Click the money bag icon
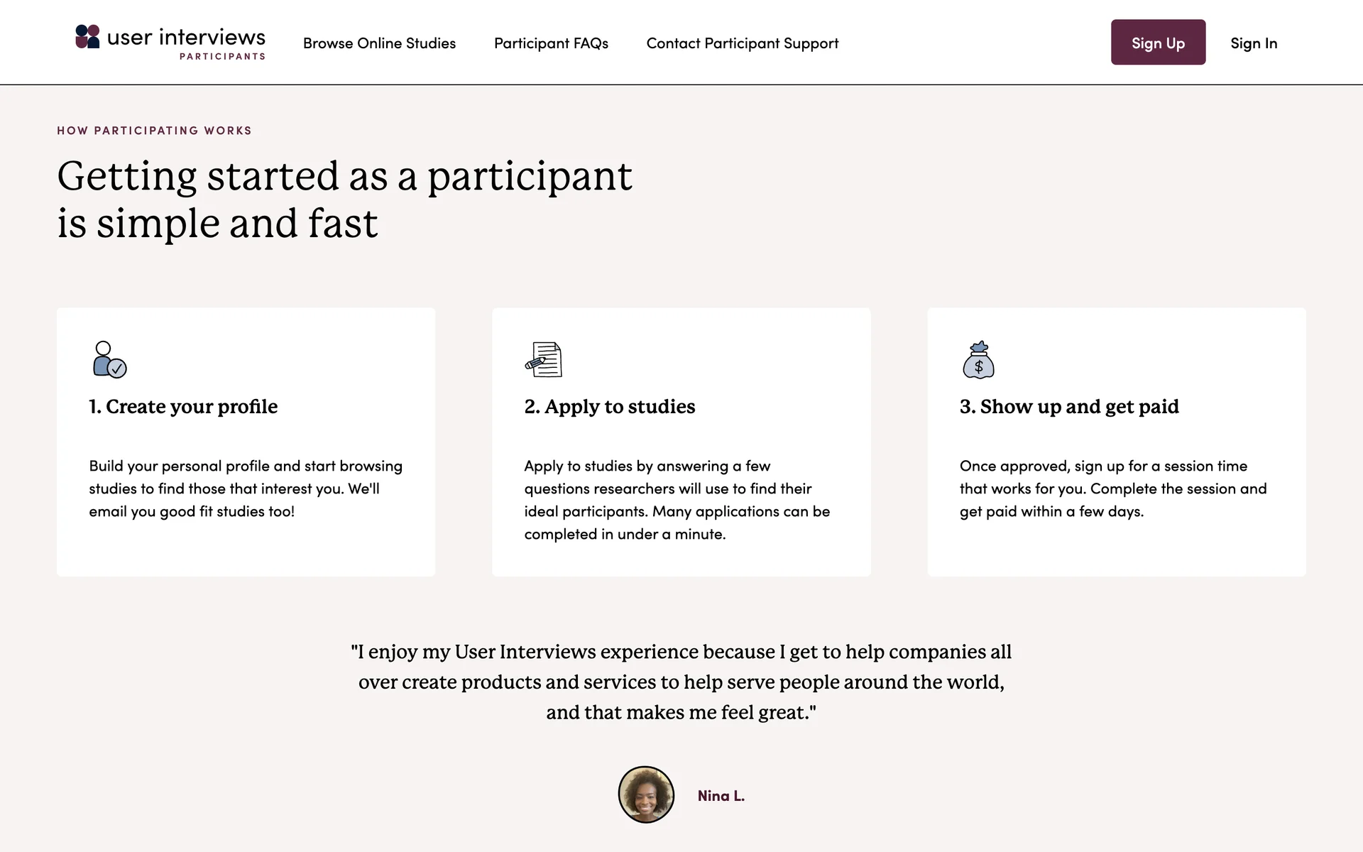 click(978, 359)
